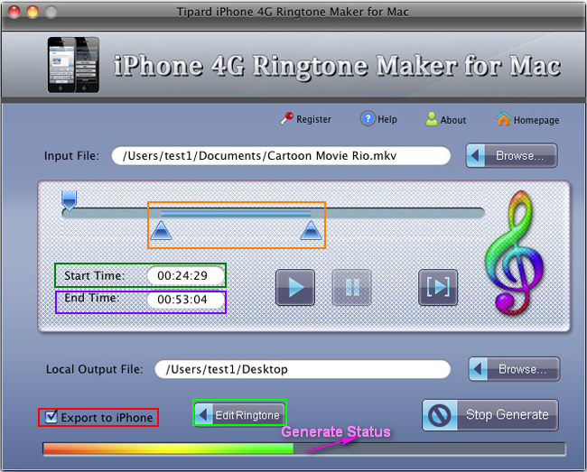
Task: Click the Homepage text link
Action: [536, 120]
